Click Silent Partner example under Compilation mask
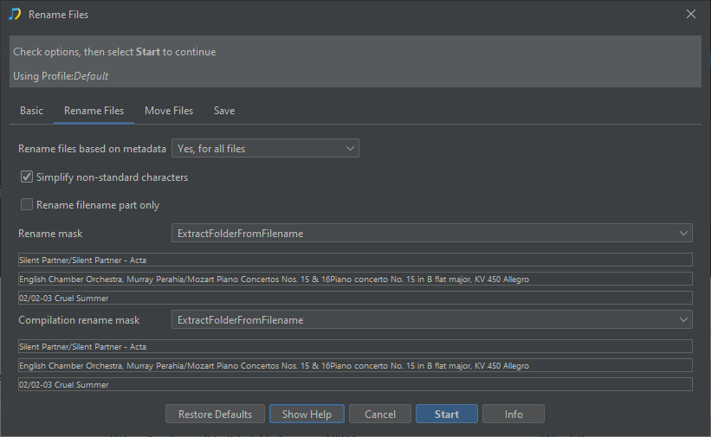The image size is (711, 437). point(355,346)
